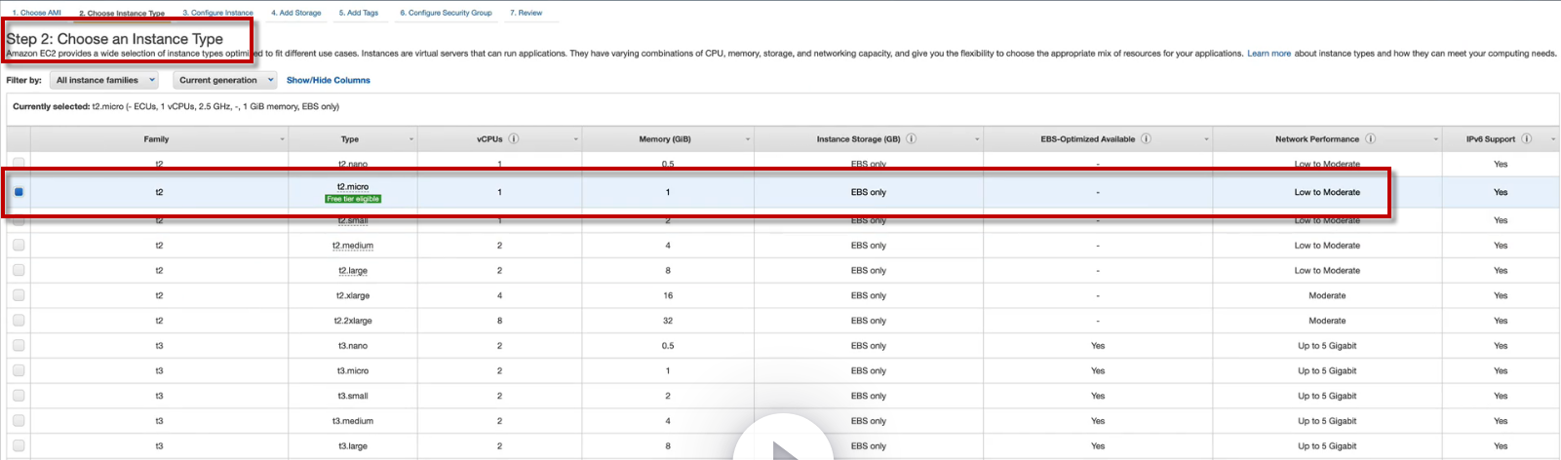Screen dimensions: 1561x460
Task: Switch to 2. Choose Instance Type tab
Action: [x=122, y=14]
